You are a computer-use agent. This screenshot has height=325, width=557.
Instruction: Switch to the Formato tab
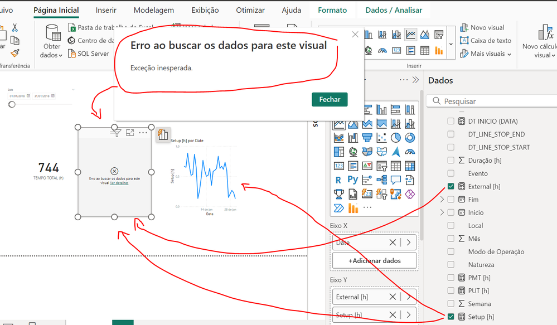pyautogui.click(x=332, y=10)
